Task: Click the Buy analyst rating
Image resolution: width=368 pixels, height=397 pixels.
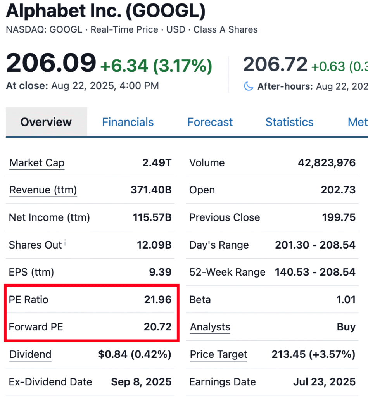Action: 346,327
